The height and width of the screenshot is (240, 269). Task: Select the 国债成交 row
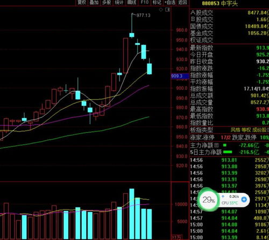pos(230,26)
